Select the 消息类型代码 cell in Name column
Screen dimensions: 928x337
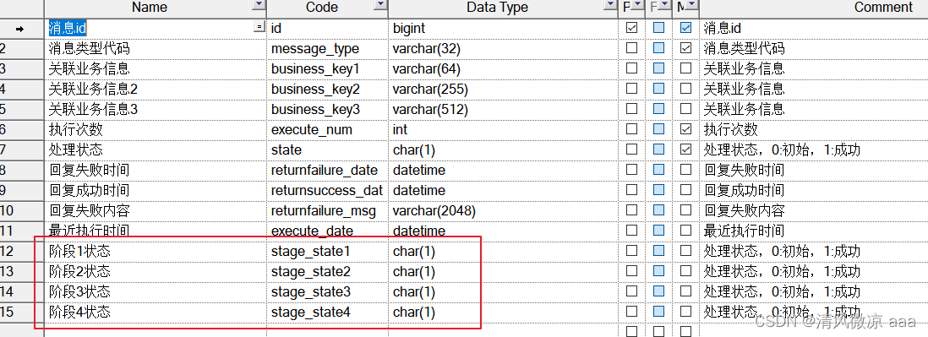pyautogui.click(x=155, y=48)
